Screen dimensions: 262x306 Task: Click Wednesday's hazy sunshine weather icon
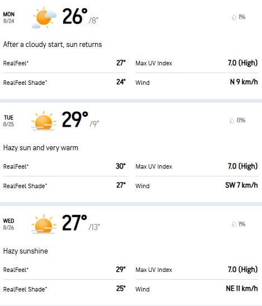click(x=44, y=224)
